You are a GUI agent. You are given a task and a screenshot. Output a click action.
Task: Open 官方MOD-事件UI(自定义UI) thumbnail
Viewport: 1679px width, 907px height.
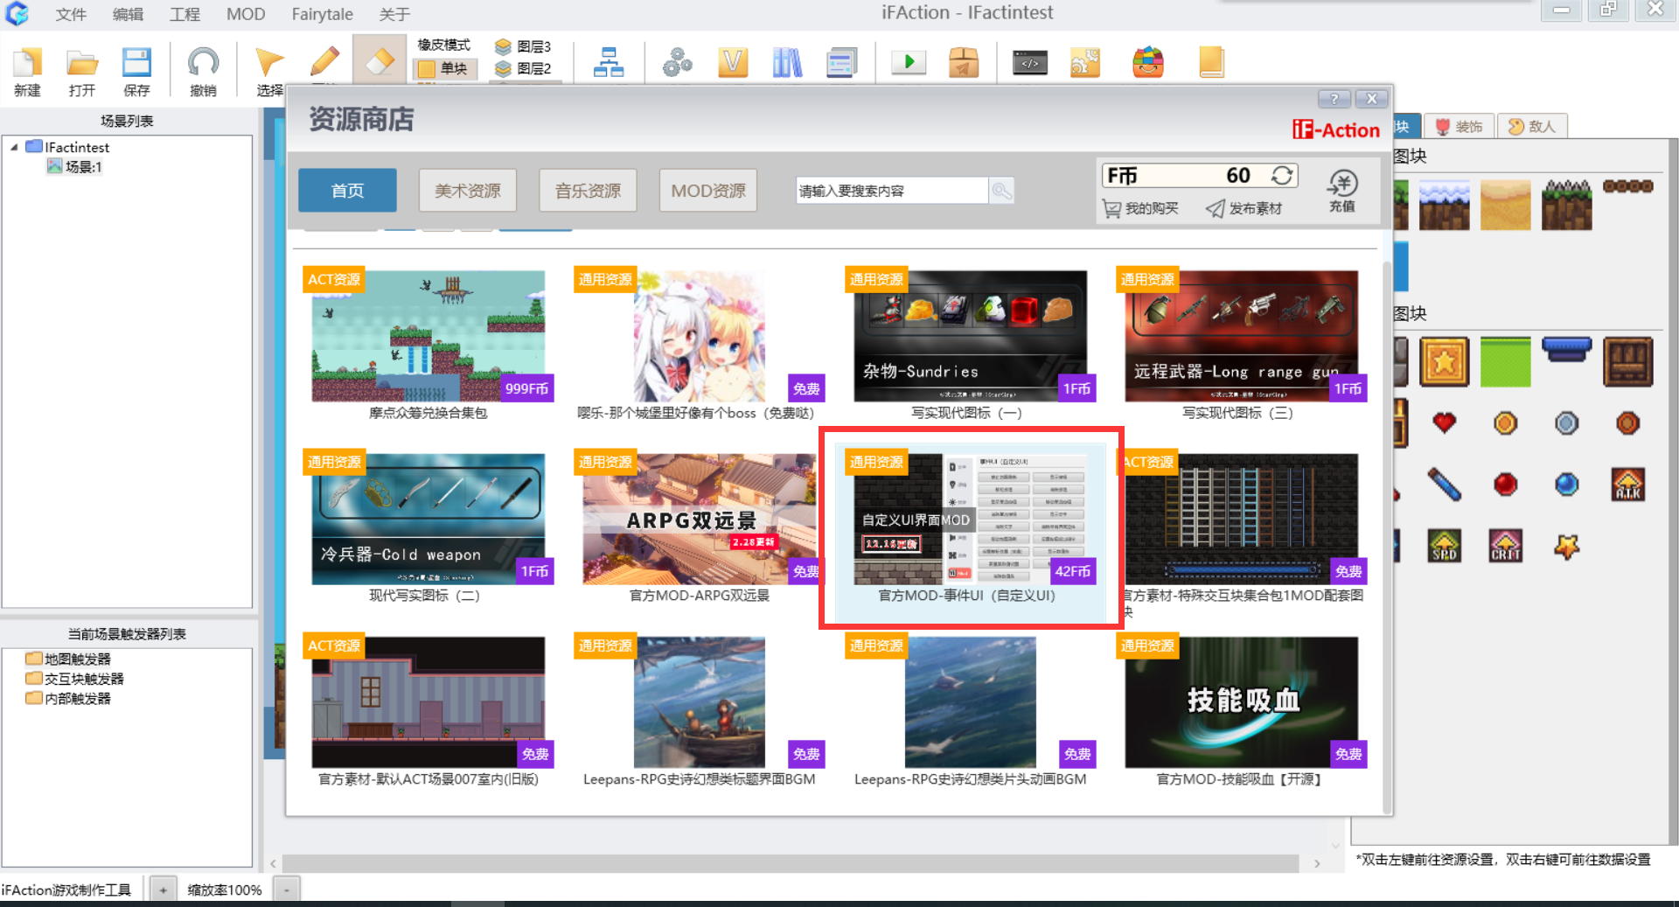(x=970, y=519)
